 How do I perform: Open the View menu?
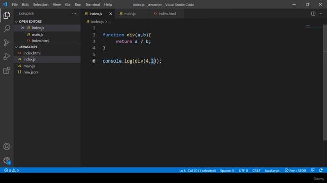pyautogui.click(x=57, y=5)
